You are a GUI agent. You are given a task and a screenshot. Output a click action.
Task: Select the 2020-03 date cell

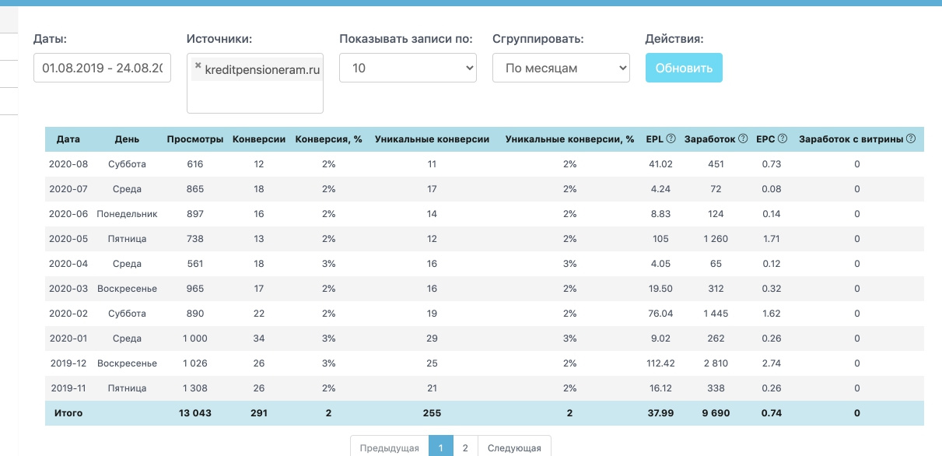[68, 289]
